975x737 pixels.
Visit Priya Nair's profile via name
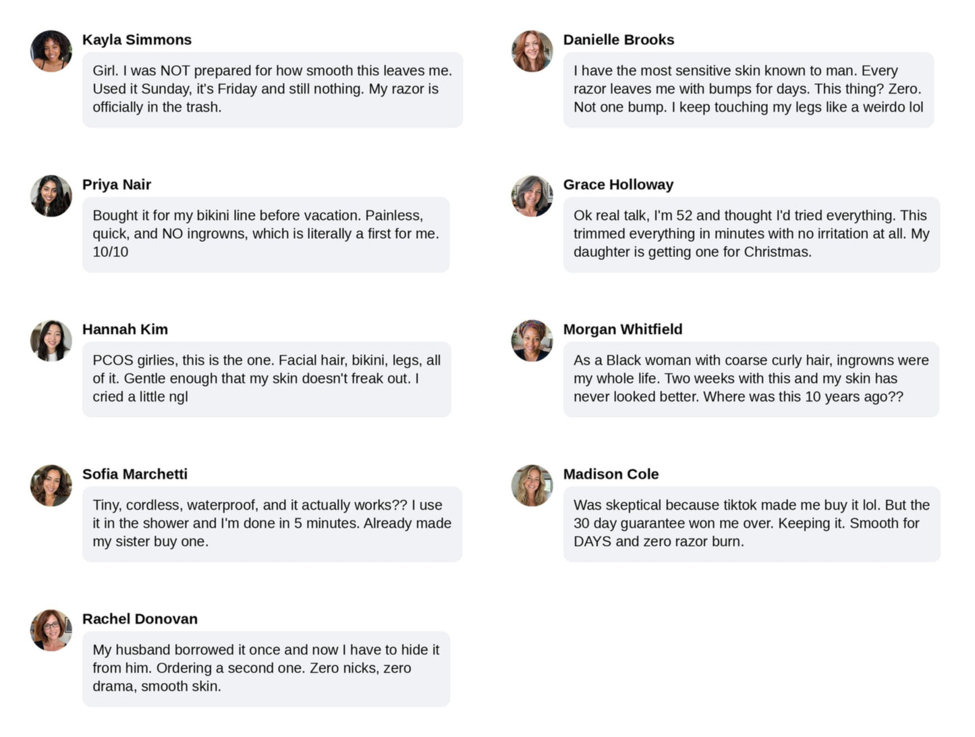[117, 184]
